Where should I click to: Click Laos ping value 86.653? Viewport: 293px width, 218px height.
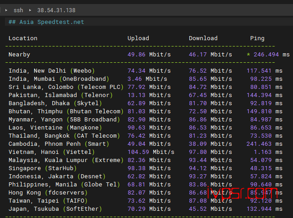click(x=261, y=128)
